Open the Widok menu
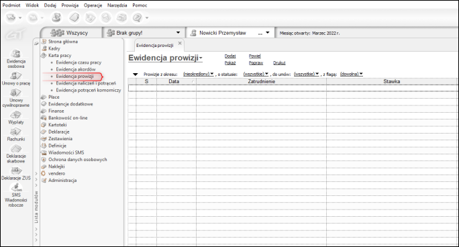The image size is (459, 247). pyautogui.click(x=32, y=5)
